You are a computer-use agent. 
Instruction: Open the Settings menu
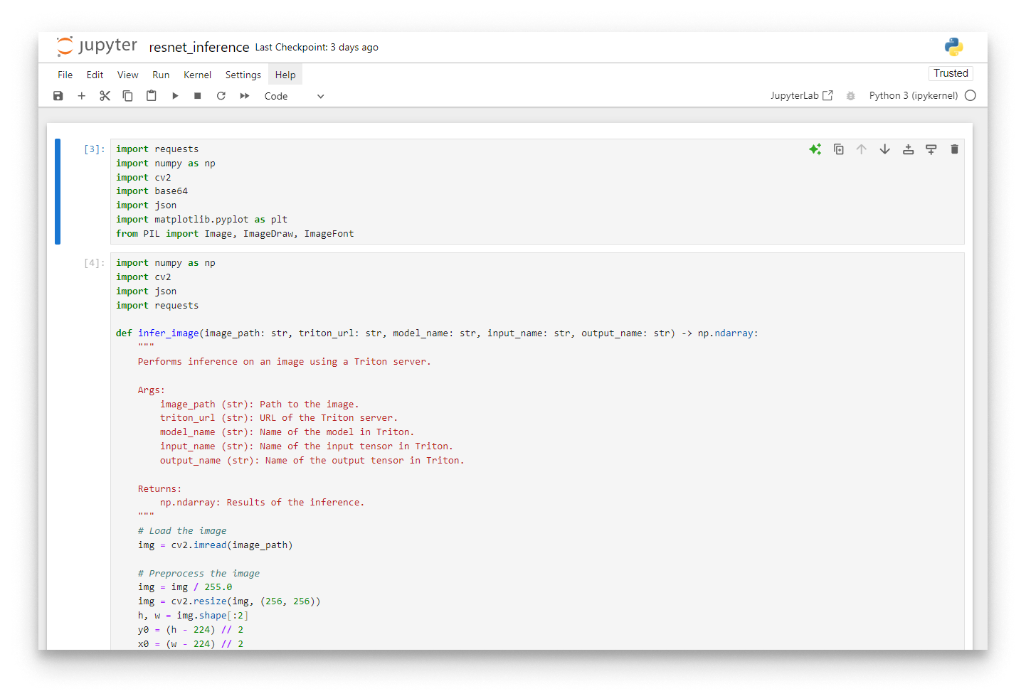(x=243, y=74)
